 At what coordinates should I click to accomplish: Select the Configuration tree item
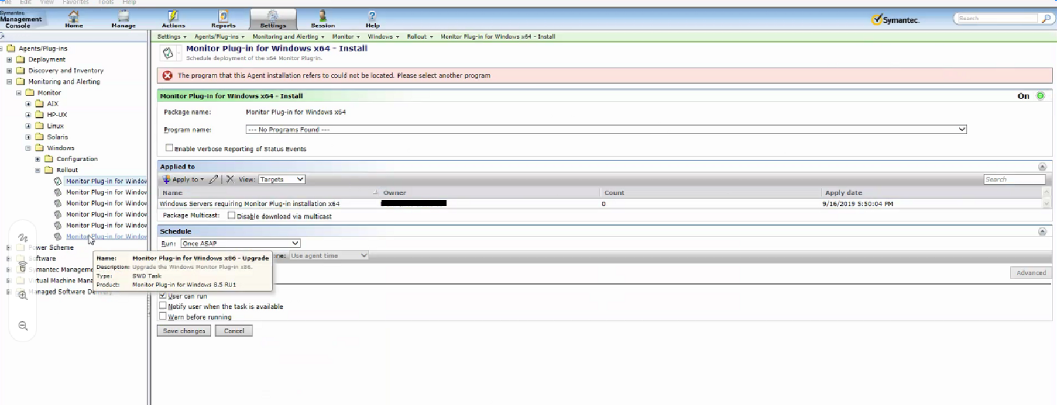tap(77, 159)
